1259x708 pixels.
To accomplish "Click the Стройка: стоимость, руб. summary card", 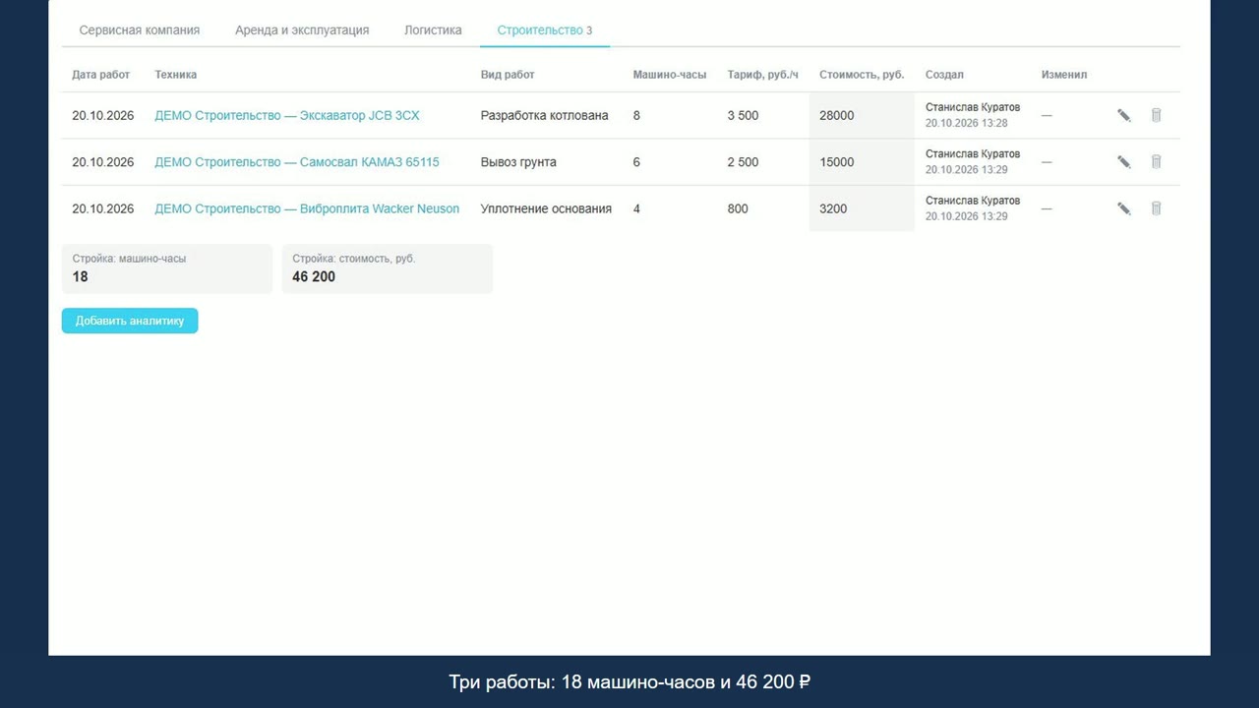I will 388,268.
